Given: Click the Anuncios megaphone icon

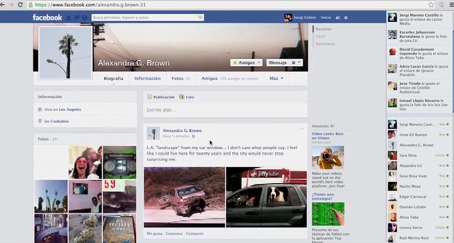Looking at the screenshot, I should [x=332, y=126].
